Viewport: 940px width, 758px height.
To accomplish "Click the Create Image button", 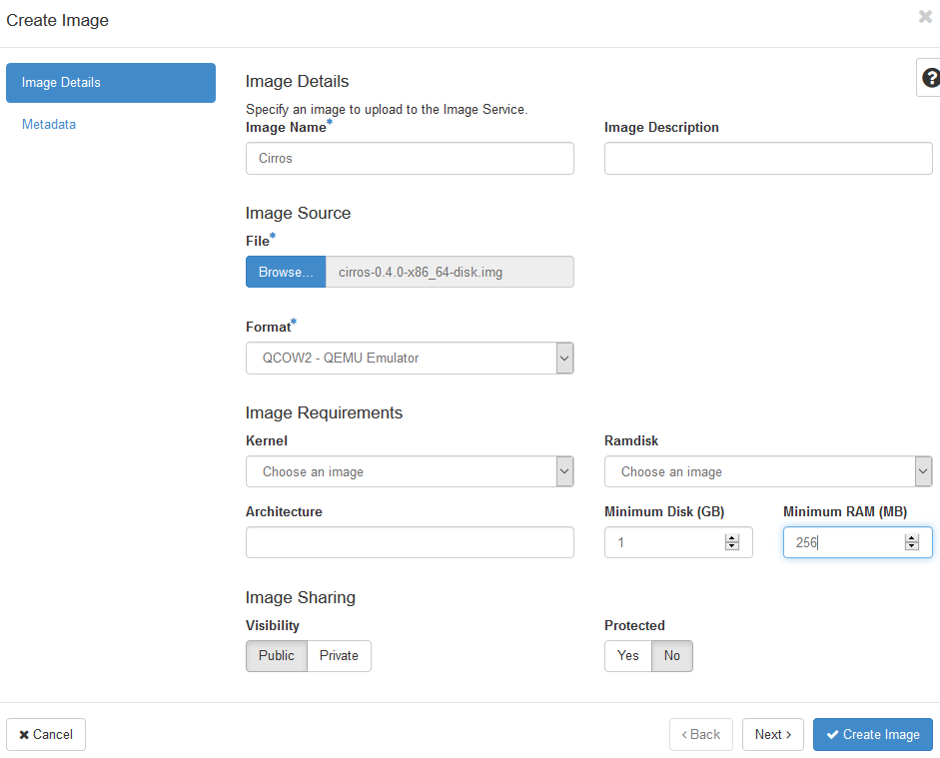I will pos(873,735).
